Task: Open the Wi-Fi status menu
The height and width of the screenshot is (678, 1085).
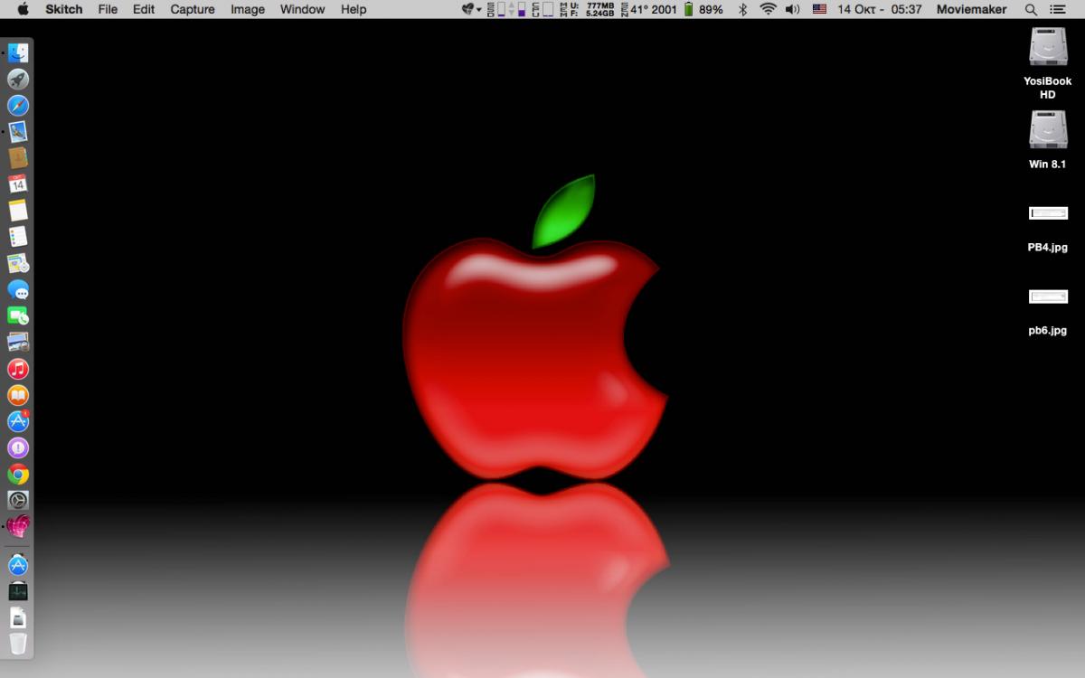Action: pos(769,9)
